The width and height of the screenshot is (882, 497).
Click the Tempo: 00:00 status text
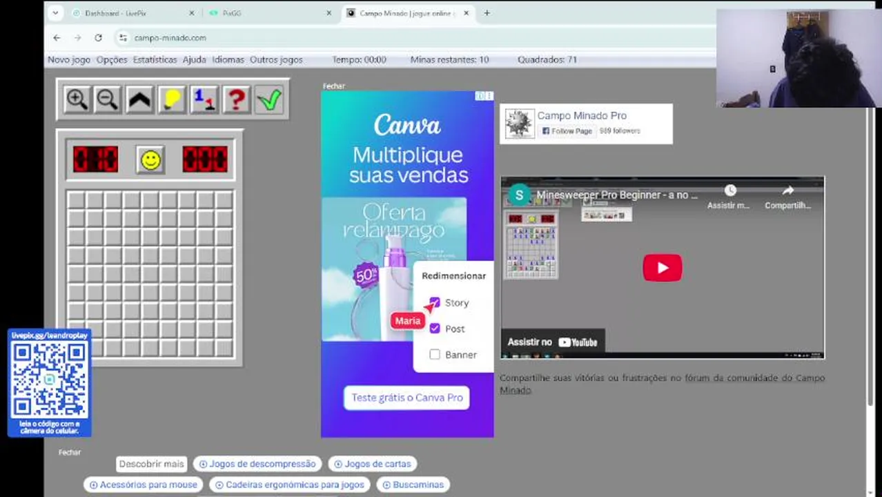click(359, 60)
